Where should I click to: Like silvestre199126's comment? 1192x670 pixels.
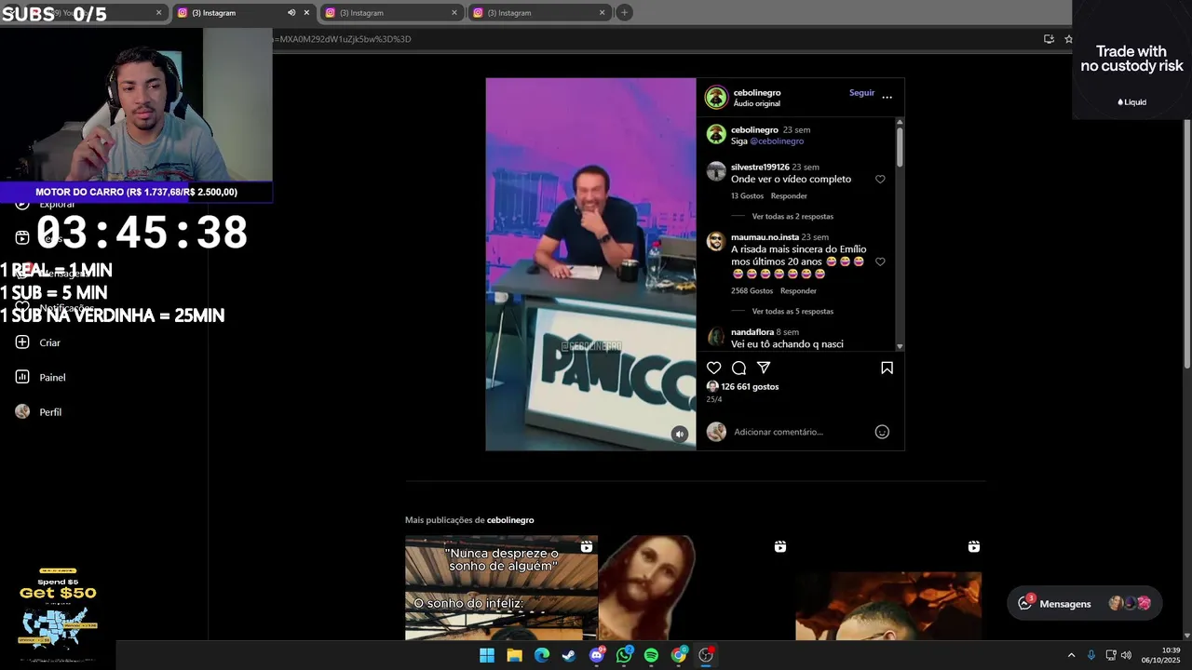[x=880, y=179]
